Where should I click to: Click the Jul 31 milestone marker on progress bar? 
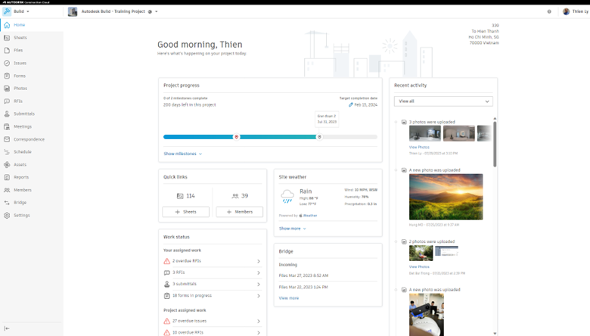(x=319, y=137)
